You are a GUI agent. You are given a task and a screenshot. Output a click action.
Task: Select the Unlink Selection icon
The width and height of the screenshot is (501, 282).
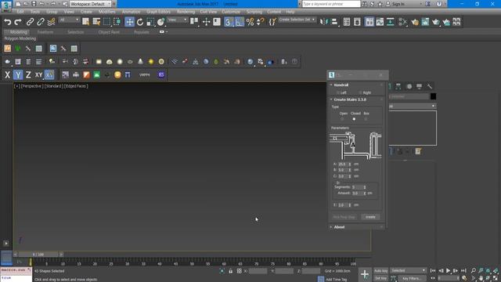point(41,22)
